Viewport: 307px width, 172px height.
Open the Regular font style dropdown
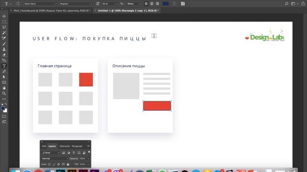click(76, 4)
